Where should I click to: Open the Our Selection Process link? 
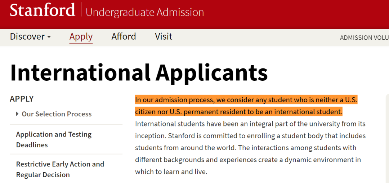[57, 114]
